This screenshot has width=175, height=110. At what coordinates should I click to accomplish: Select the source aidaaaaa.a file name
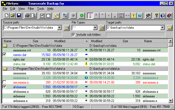20,101
